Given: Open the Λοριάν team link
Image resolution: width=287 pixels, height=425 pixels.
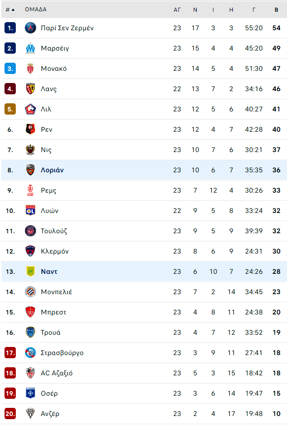Looking at the screenshot, I should (x=52, y=170).
